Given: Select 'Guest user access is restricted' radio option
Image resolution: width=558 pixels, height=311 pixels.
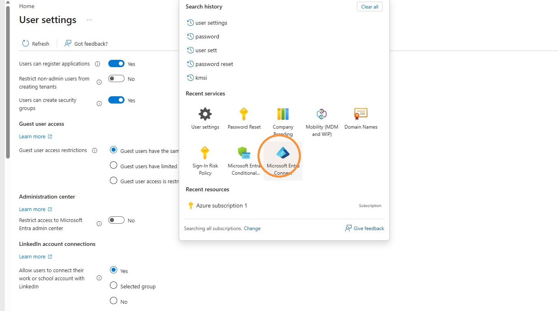Looking at the screenshot, I should coord(114,180).
